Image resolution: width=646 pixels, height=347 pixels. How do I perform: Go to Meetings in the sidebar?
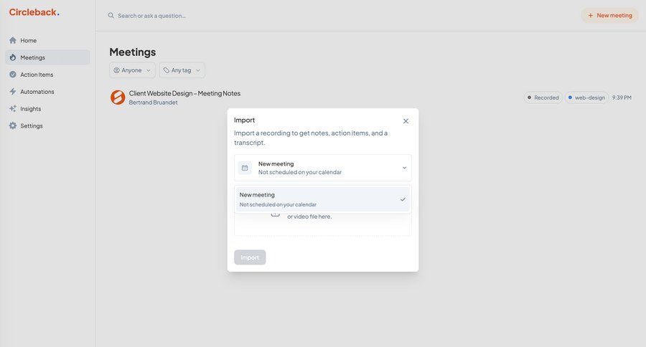32,57
